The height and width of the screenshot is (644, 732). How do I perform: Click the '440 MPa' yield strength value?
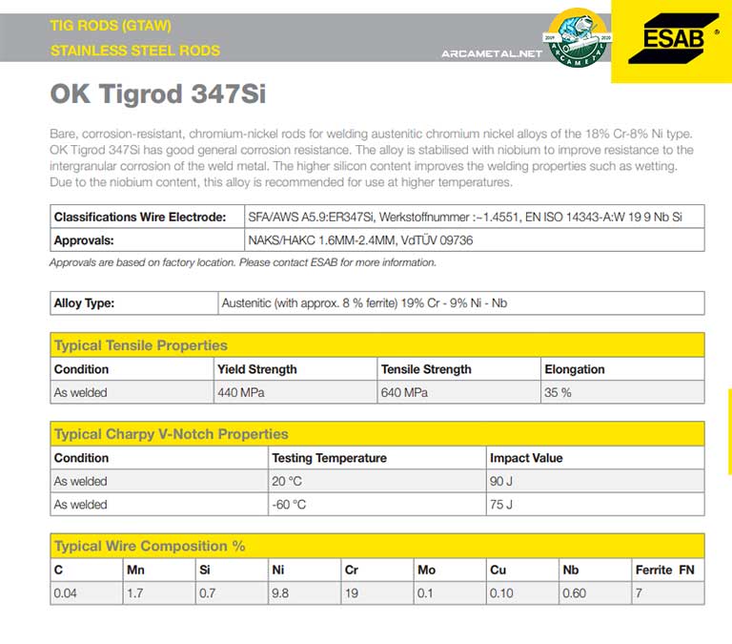pyautogui.click(x=241, y=392)
